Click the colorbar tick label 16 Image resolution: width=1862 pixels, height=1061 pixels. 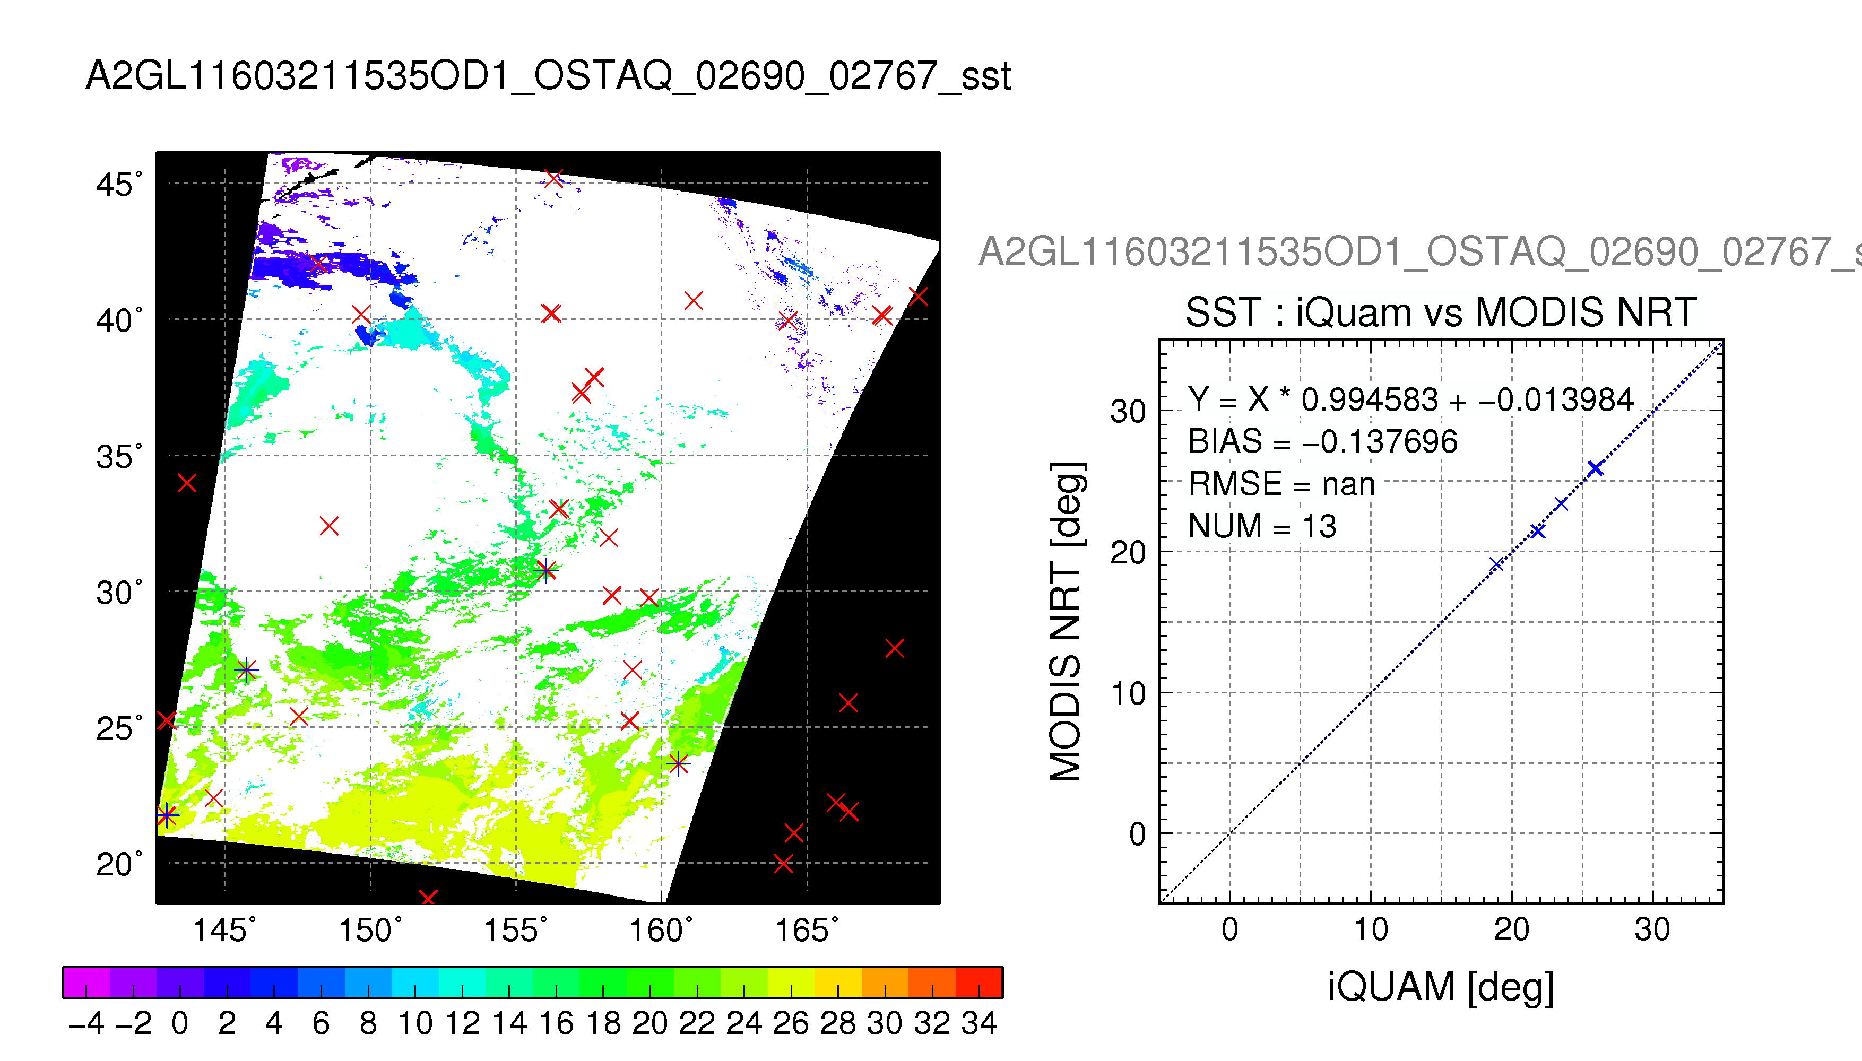(556, 1024)
